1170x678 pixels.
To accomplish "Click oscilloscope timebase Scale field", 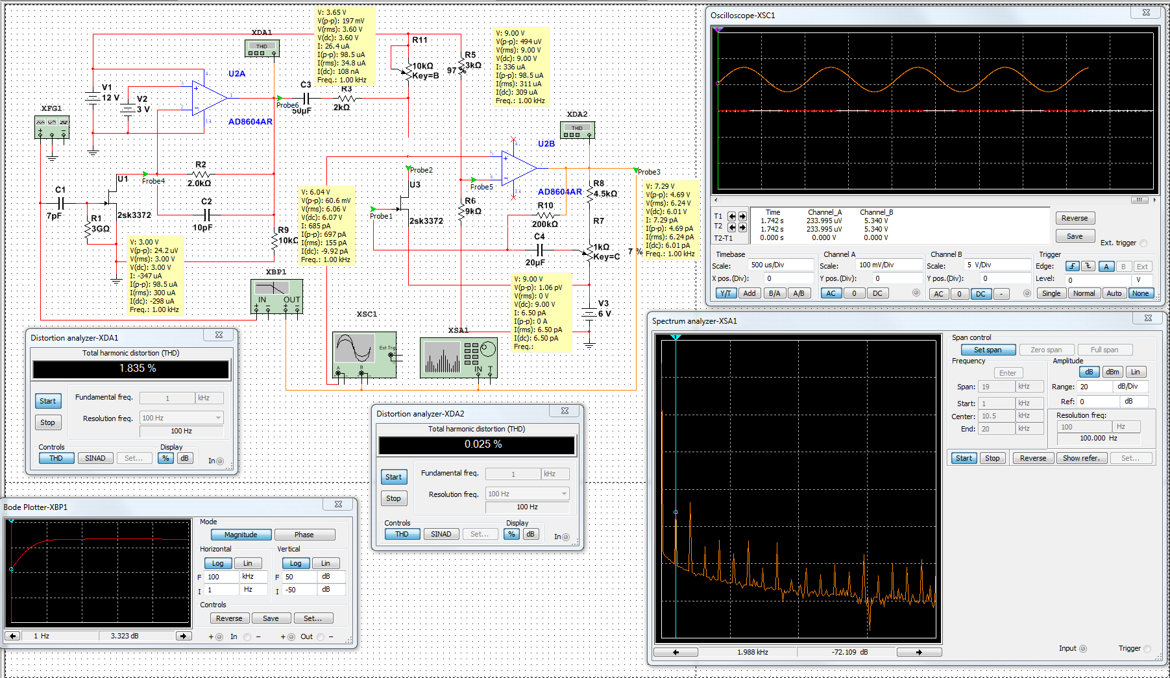I will tap(781, 265).
